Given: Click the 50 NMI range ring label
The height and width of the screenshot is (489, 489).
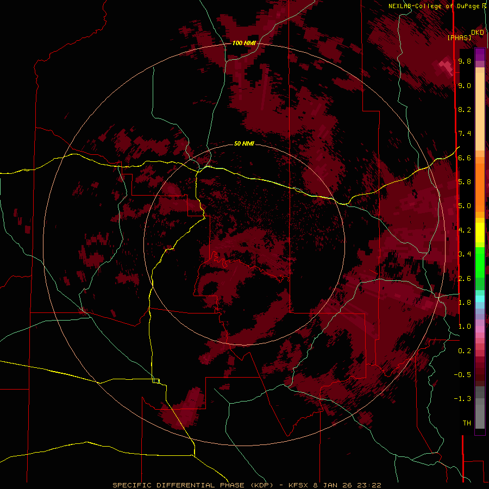Looking at the screenshot, I should coord(244,144).
